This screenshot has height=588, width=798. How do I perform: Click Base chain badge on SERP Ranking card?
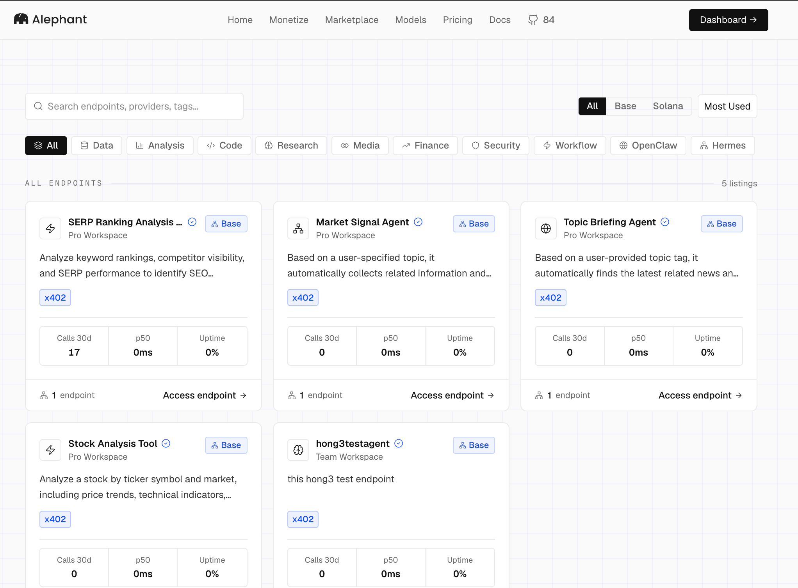pos(226,224)
